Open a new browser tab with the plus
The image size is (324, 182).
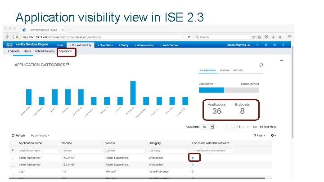pyautogui.click(x=70, y=30)
